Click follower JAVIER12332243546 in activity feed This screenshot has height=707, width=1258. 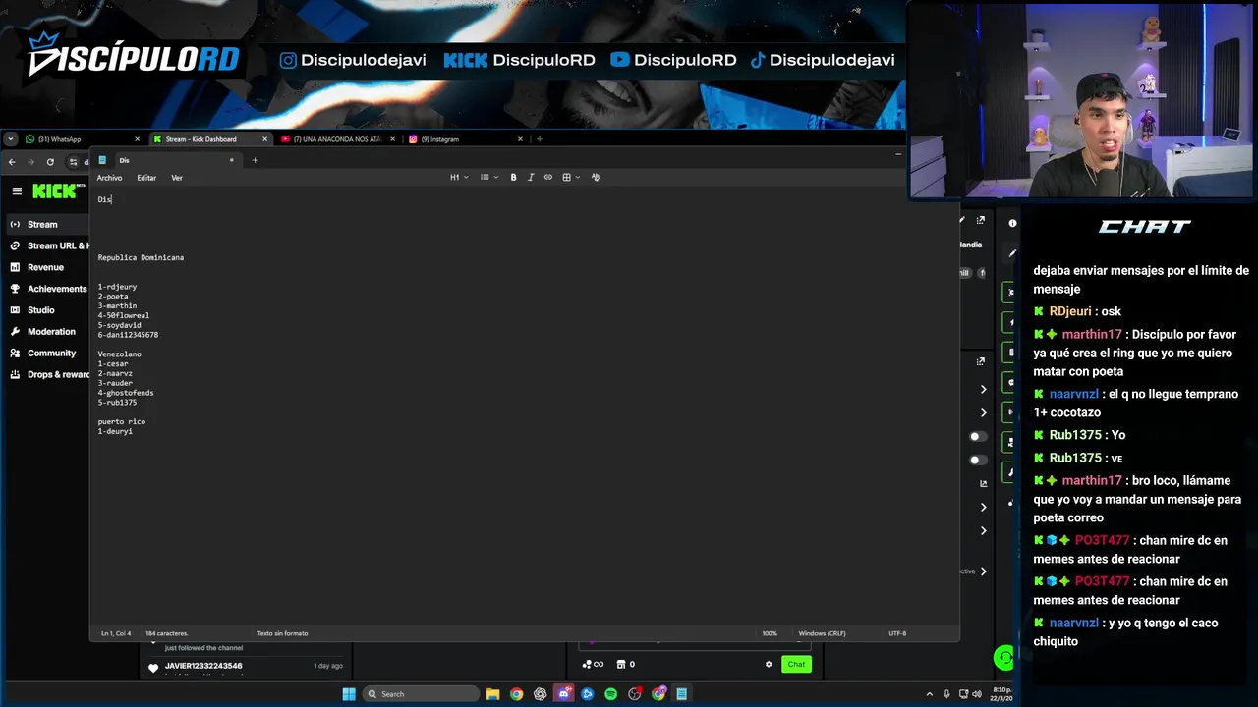click(203, 666)
